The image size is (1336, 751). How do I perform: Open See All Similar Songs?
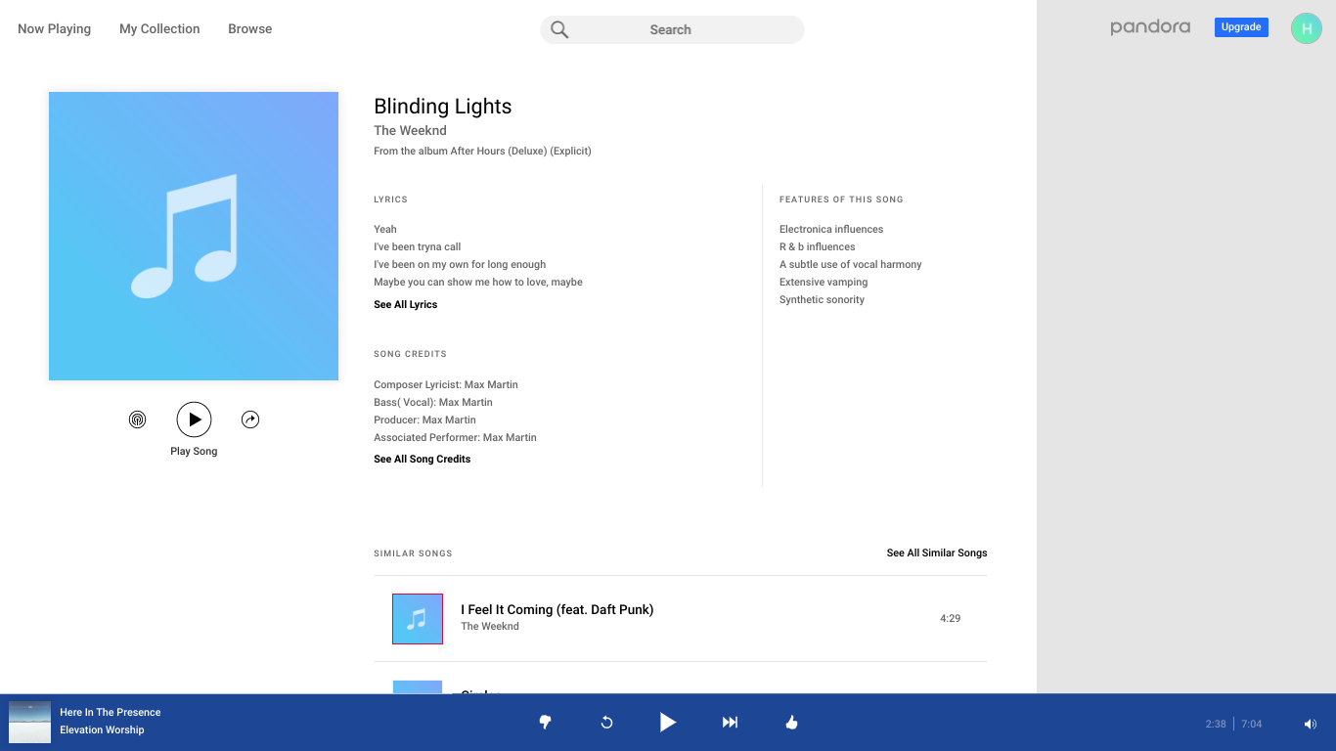coord(936,552)
